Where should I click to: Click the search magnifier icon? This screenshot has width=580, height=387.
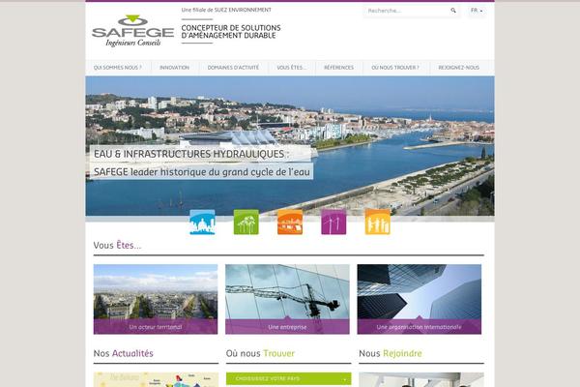[x=453, y=11]
